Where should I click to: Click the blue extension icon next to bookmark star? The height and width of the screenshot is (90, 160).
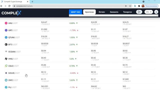[135, 6]
